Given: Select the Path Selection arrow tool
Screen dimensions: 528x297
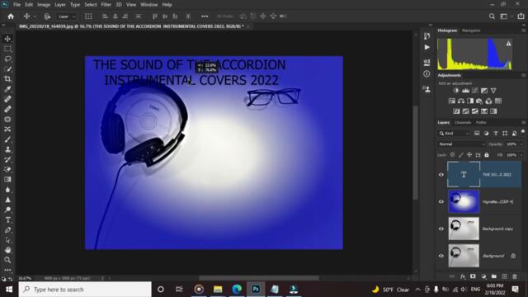Looking at the screenshot, I should pos(7,240).
